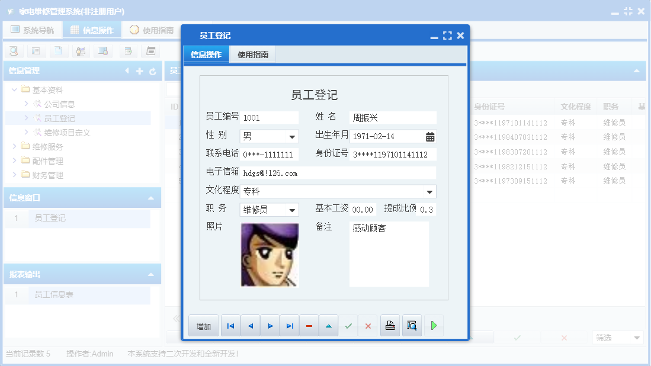The width and height of the screenshot is (651, 366).
Task: Click the employee photo thumbnail
Action: (x=270, y=255)
